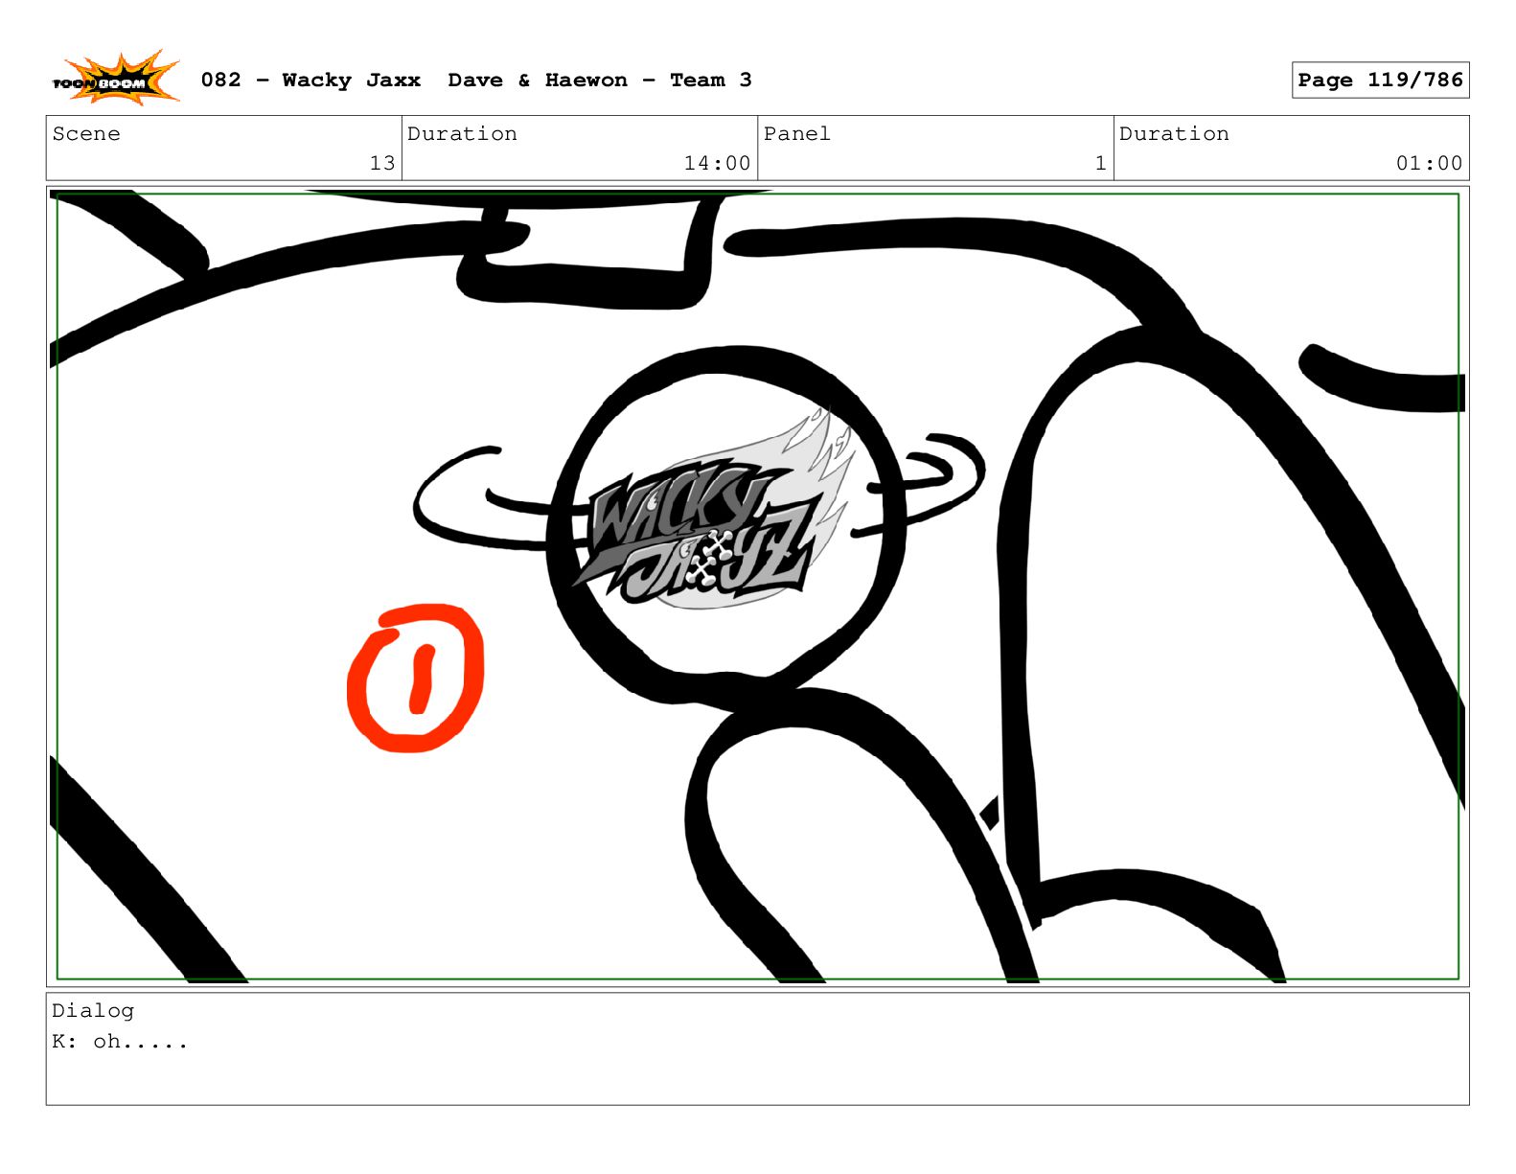Viewport: 1516px width, 1174px height.
Task: Click the scene number '13'
Action: [382, 163]
